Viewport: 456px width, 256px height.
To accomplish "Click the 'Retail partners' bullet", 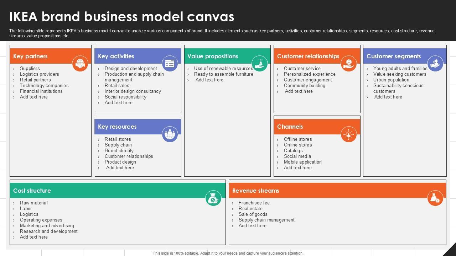I will [x=35, y=80].
